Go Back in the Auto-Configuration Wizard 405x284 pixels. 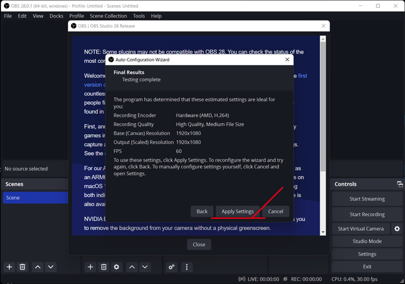(202, 211)
